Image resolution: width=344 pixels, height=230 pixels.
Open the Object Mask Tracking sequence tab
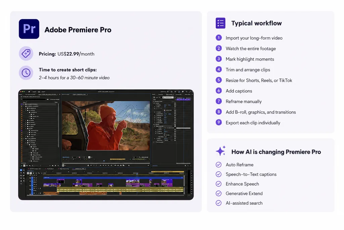(x=64, y=169)
